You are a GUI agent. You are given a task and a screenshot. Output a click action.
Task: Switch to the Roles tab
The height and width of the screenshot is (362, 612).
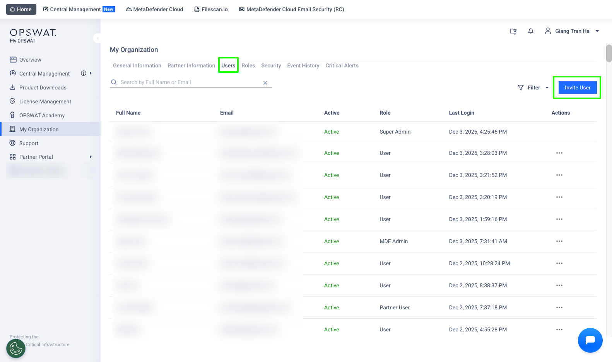[248, 66]
